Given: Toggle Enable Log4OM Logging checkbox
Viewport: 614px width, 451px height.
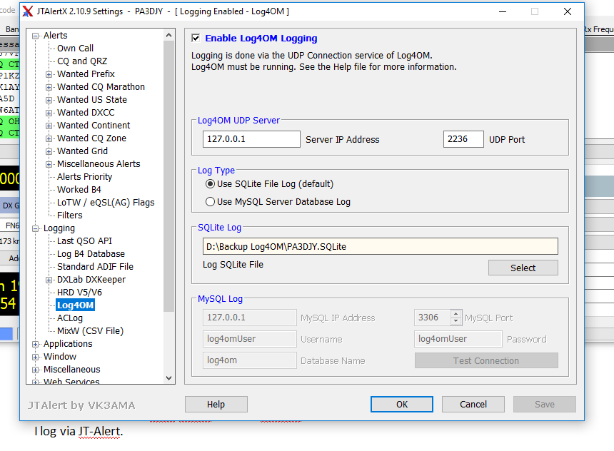Looking at the screenshot, I should [x=196, y=38].
